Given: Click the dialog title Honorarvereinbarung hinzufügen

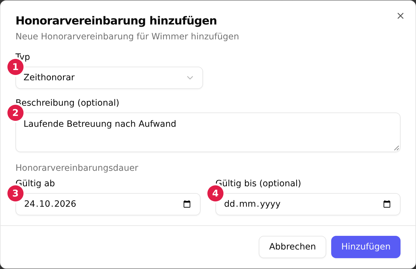Looking at the screenshot, I should (x=116, y=21).
